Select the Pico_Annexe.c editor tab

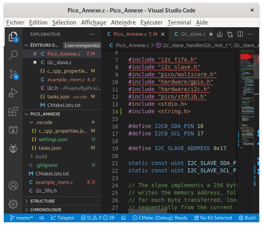tap(135, 34)
